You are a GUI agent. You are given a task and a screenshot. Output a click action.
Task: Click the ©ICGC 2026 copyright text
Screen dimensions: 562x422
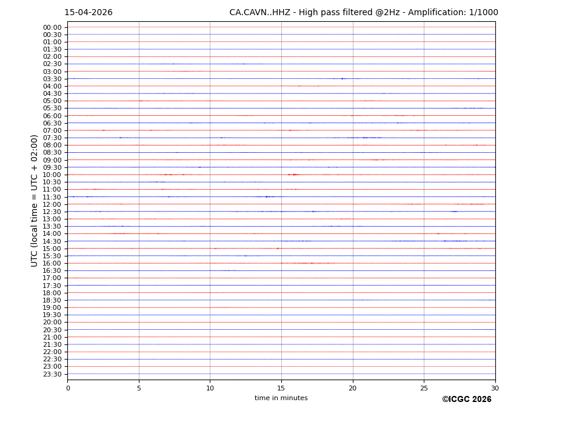[466, 400]
